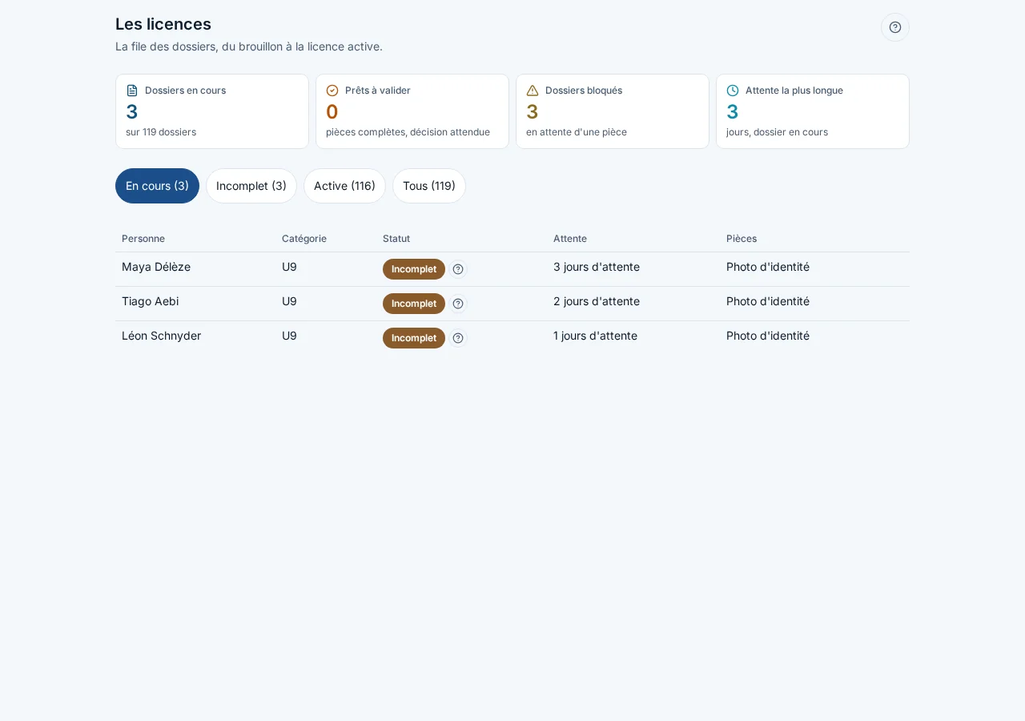This screenshot has height=721, width=1025.
Task: Click the Incomplet badge for Léon Schnyder
Action: [x=414, y=338]
